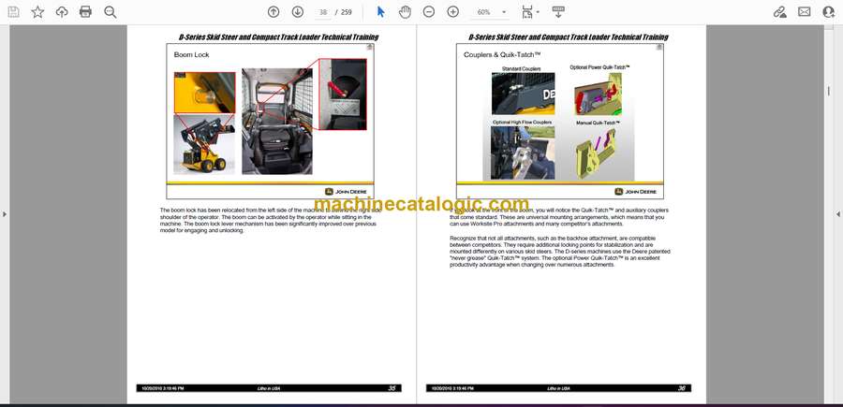843x407 pixels.
Task: Click the Couplers & Quik-Tatch slide thumbnail
Action: click(560, 122)
